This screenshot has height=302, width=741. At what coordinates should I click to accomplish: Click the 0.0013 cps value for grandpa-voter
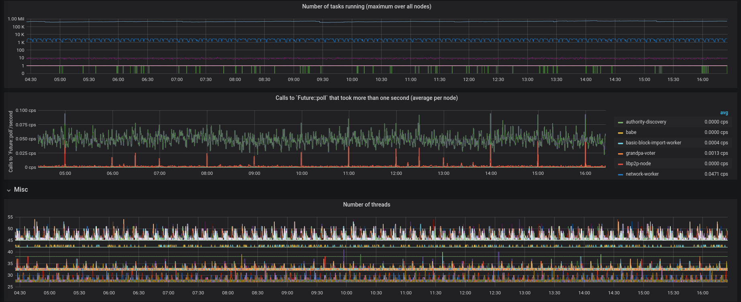tap(716, 153)
